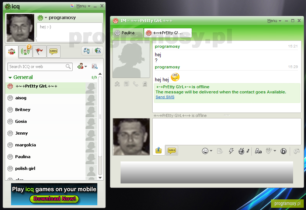Open the emoticon smiley picker
The image size is (306, 210).
(205, 151)
